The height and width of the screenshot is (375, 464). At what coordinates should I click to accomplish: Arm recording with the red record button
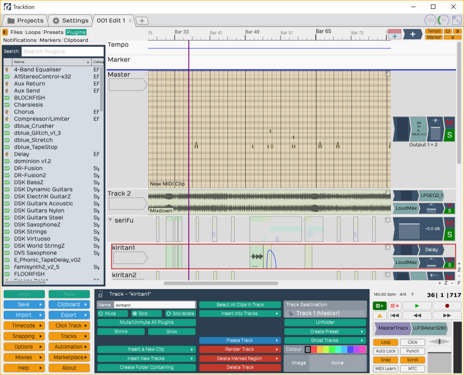coord(447,306)
